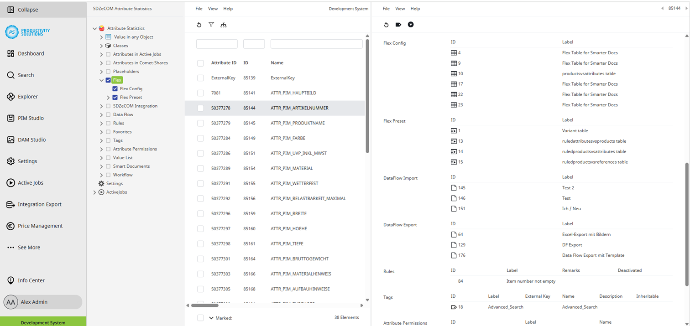Open the Help menu in the right panel
This screenshot has width=690, height=326.
414,8
